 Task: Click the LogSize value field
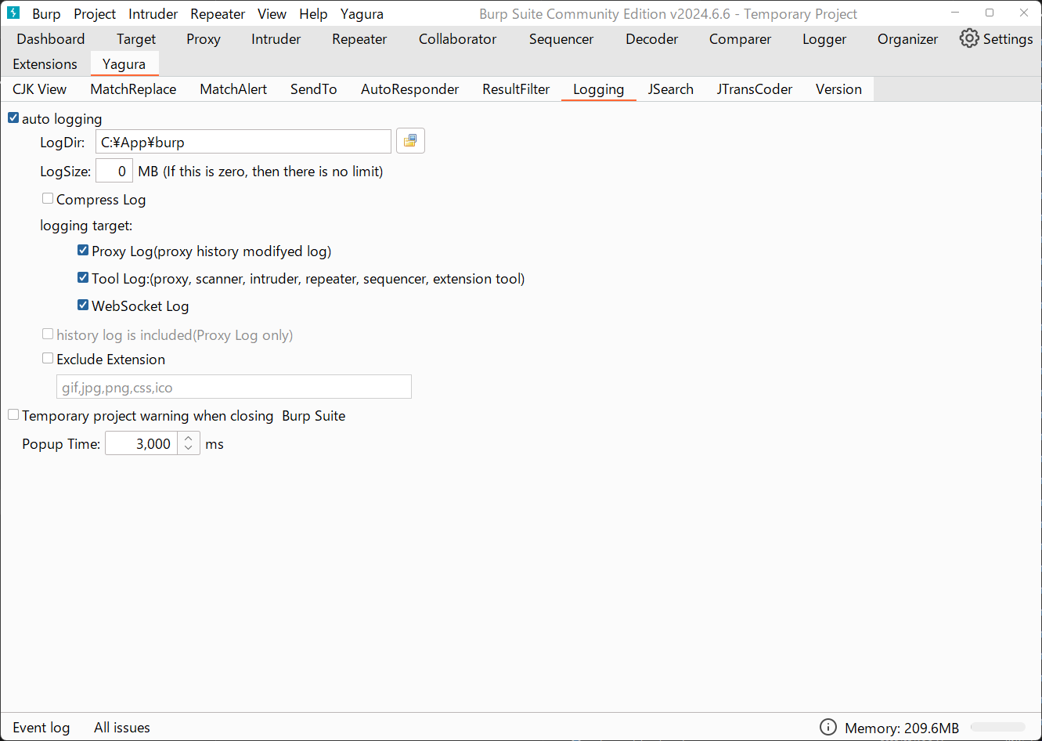click(x=114, y=171)
